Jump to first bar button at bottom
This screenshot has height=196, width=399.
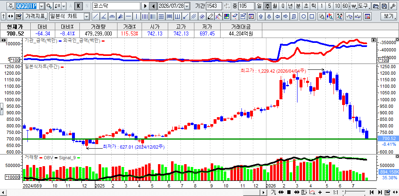tap(372, 192)
